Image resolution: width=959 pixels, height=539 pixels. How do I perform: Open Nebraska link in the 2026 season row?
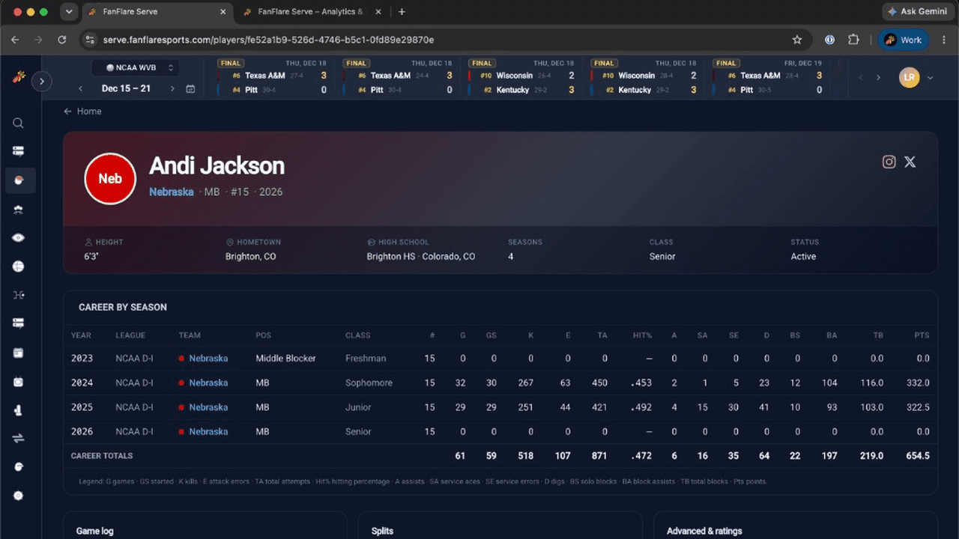208,431
